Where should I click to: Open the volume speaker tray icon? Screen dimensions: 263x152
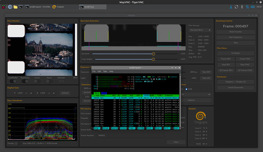253,7
